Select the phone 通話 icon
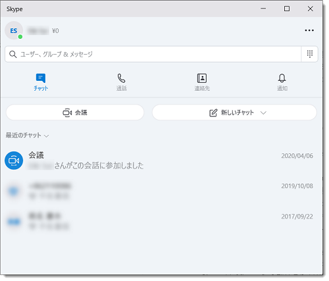The height and width of the screenshot is (281, 329). pos(121,78)
